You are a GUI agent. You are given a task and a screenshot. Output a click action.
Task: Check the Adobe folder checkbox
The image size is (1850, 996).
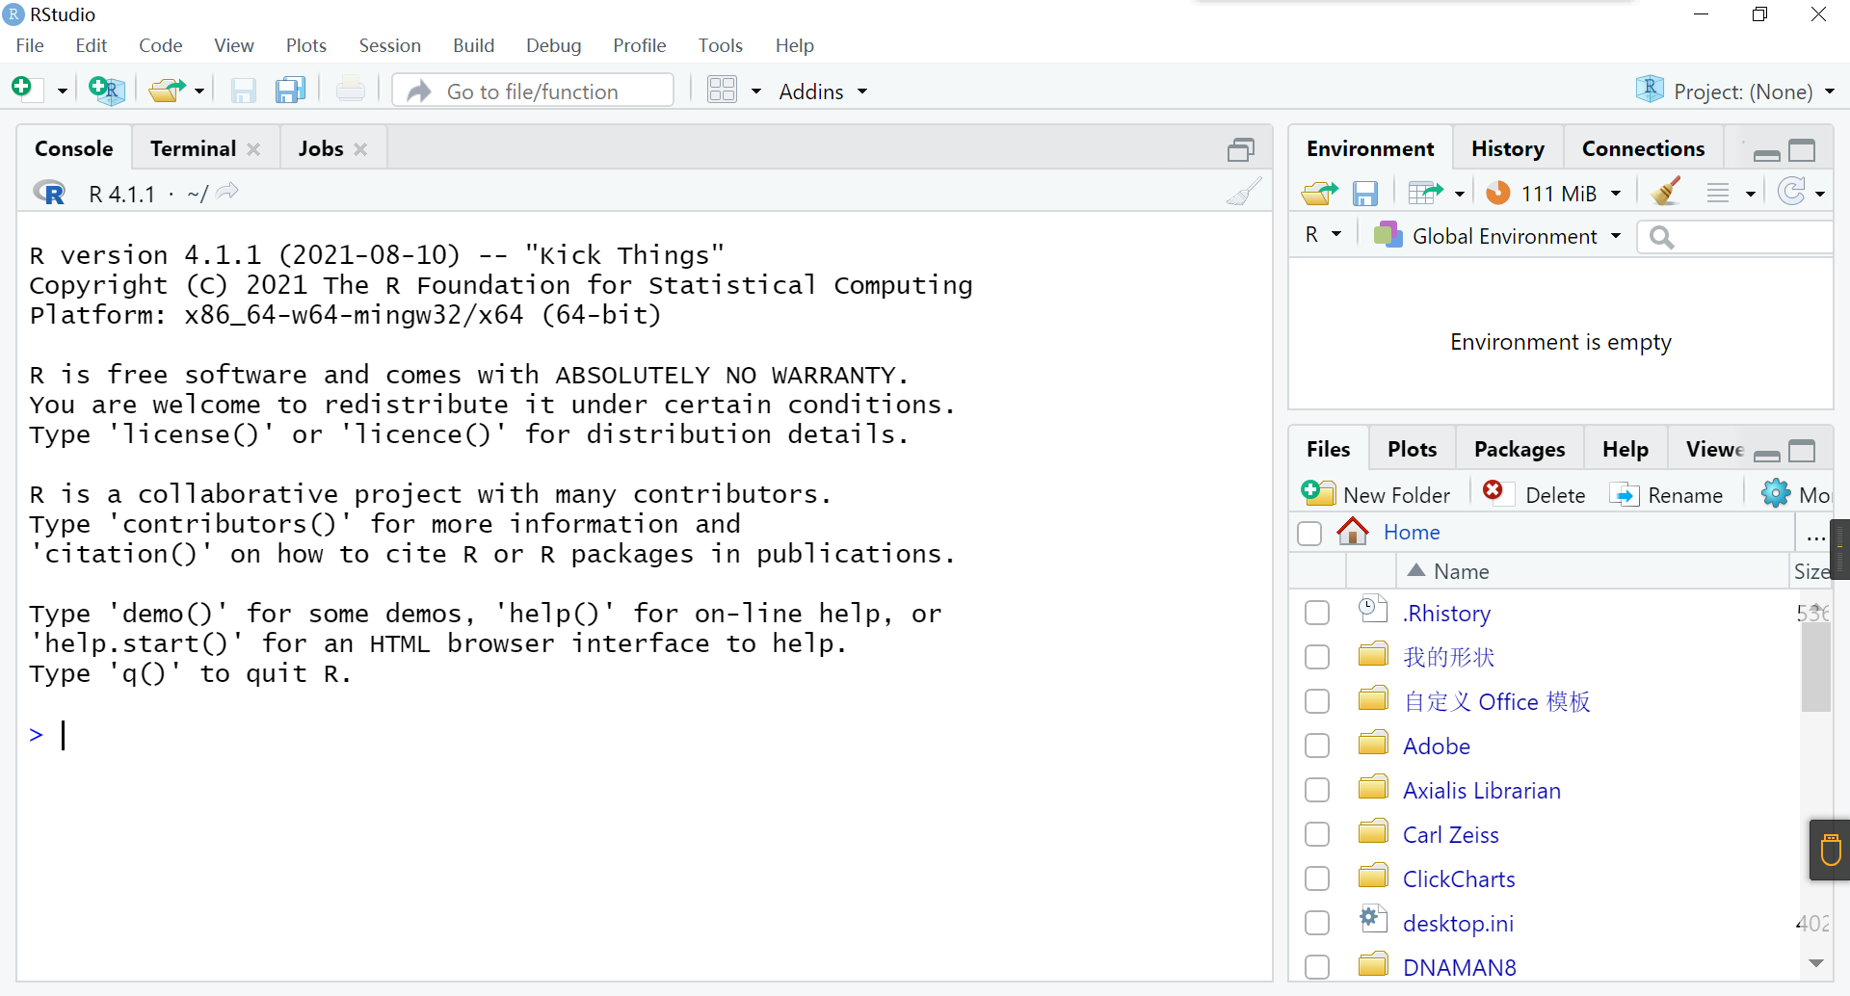1317,746
